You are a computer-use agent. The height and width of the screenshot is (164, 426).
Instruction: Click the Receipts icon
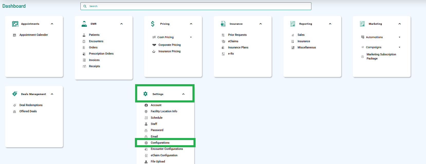84,66
